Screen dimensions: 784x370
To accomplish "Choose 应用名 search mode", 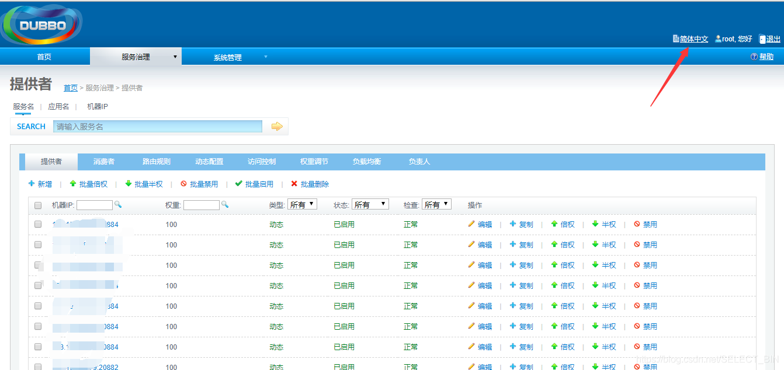I will click(x=58, y=106).
